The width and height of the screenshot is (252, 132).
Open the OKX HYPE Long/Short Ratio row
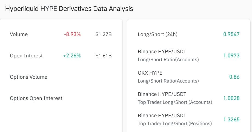[168, 77]
